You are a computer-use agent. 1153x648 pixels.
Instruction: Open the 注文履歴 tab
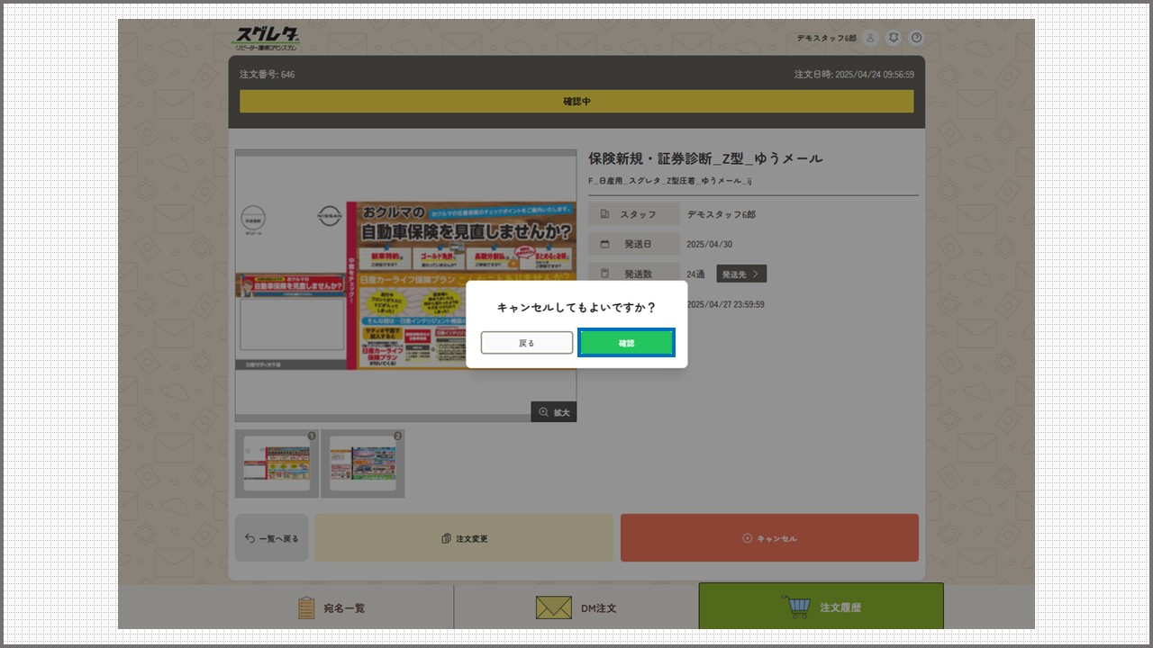pos(822,607)
